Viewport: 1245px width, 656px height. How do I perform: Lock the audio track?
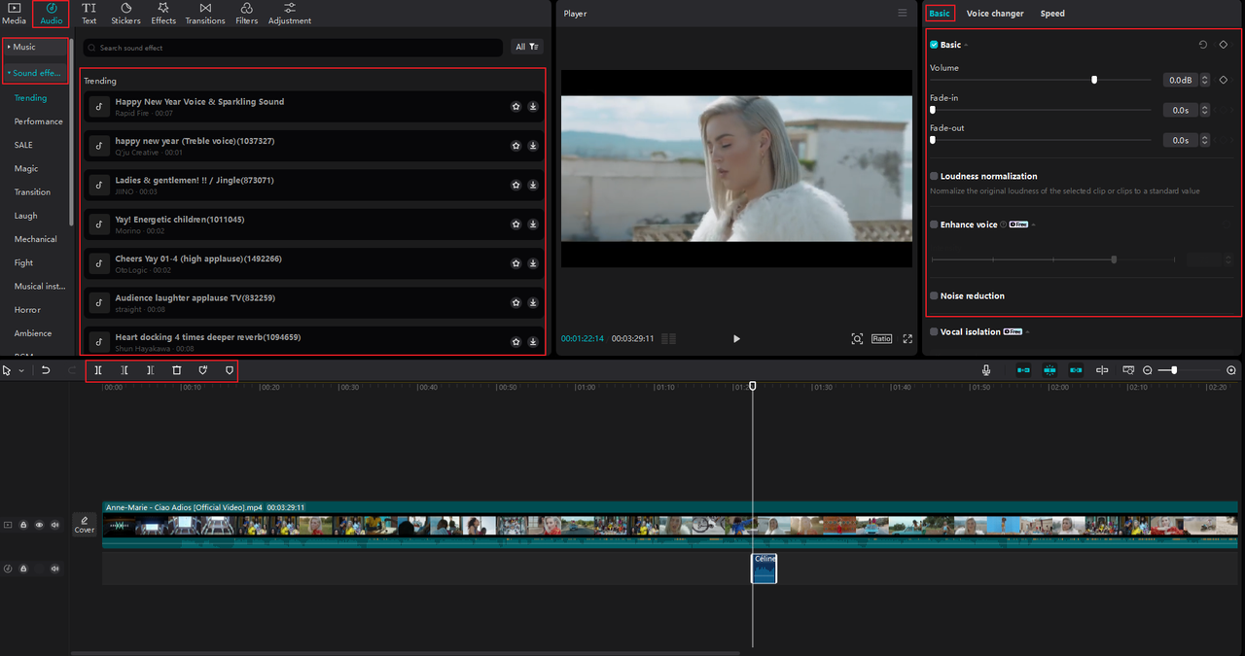[x=23, y=569]
